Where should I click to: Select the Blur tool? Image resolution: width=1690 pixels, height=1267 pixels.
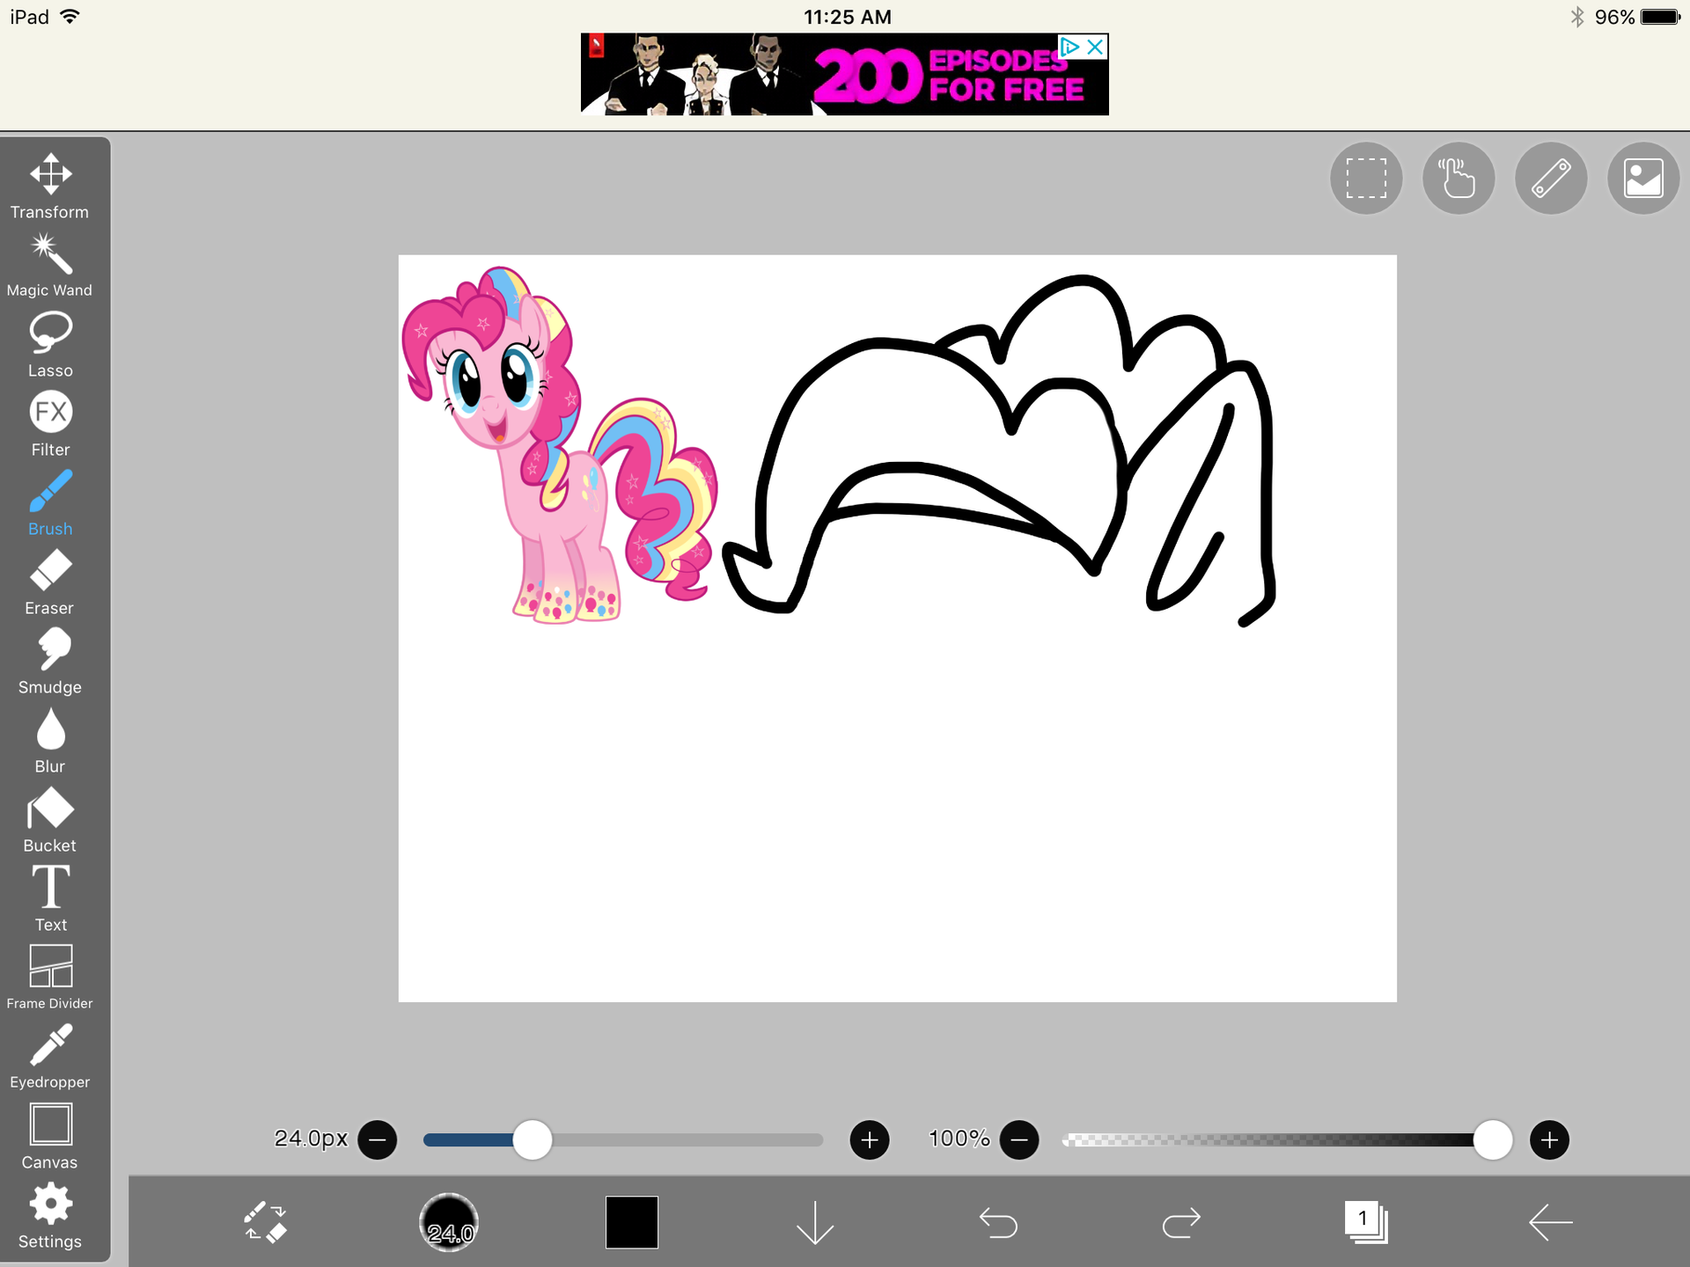click(50, 741)
